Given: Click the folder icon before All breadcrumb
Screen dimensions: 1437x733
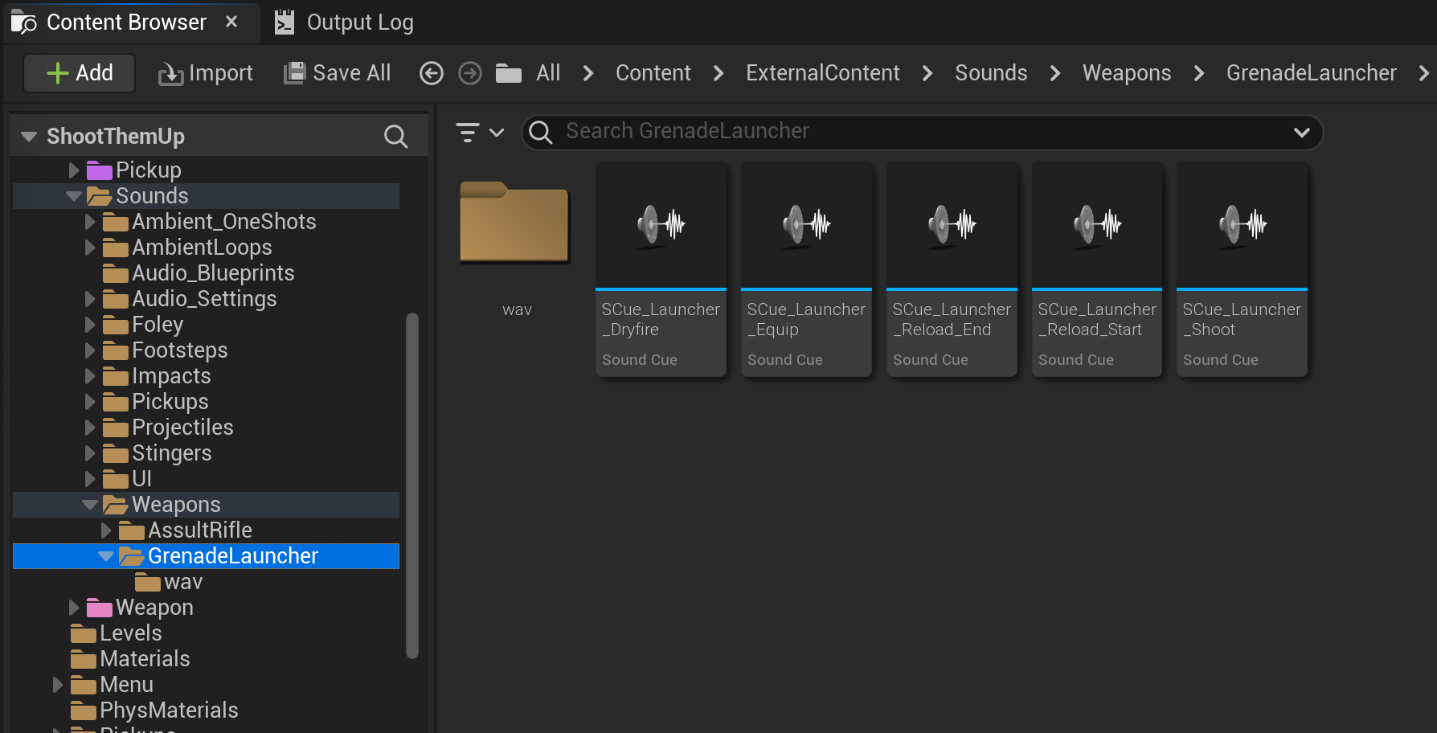Looking at the screenshot, I should (509, 73).
